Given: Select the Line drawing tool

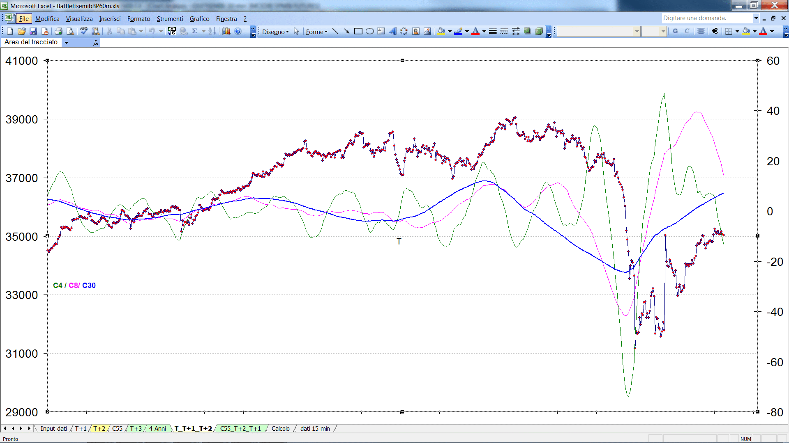Looking at the screenshot, I should click(335, 31).
